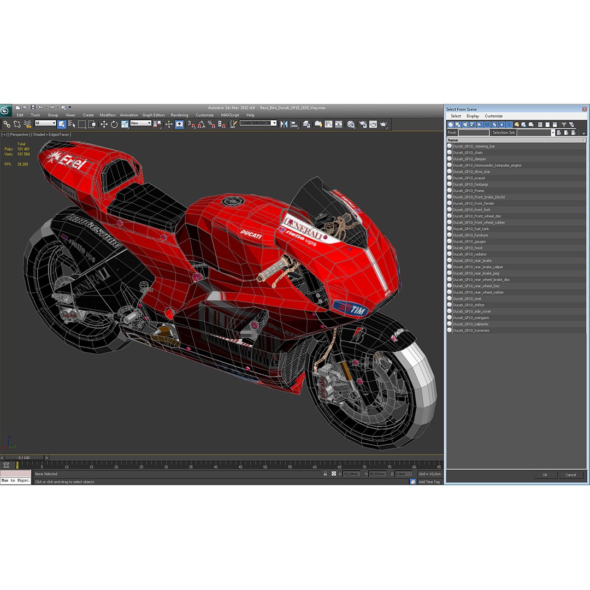Select Ducati_GP10_Desmosedici_twinpulse_engine item
This screenshot has width=590, height=590.
487,165
